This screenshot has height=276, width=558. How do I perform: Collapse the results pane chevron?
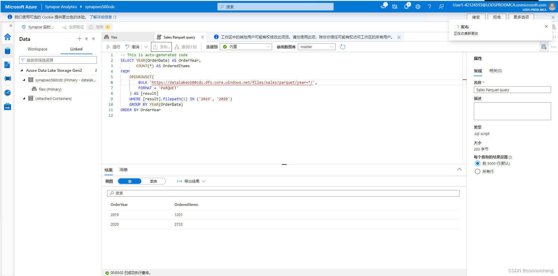click(460, 169)
